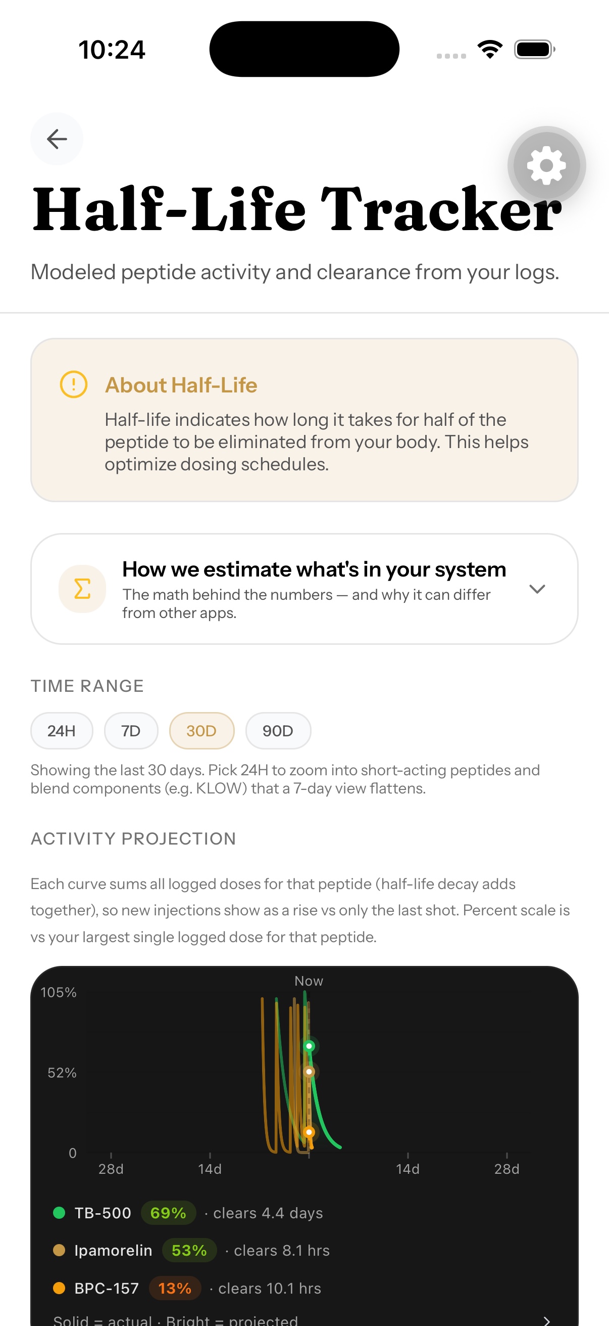Tap the battery indicator icon
This screenshot has height=1326, width=609.
(x=534, y=50)
